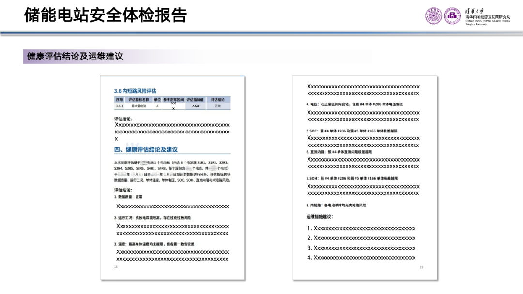Image resolution: width=523 pixels, height=294 pixels.
Task: Click the 评估指标名称 table column header
Action: tap(139, 99)
